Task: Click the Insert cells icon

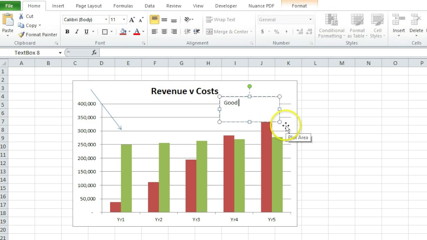Action: click(399, 20)
